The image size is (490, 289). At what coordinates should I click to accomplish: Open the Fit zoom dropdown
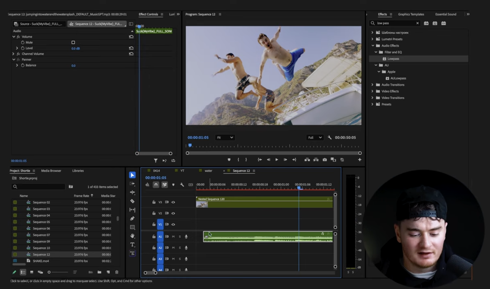(x=225, y=137)
